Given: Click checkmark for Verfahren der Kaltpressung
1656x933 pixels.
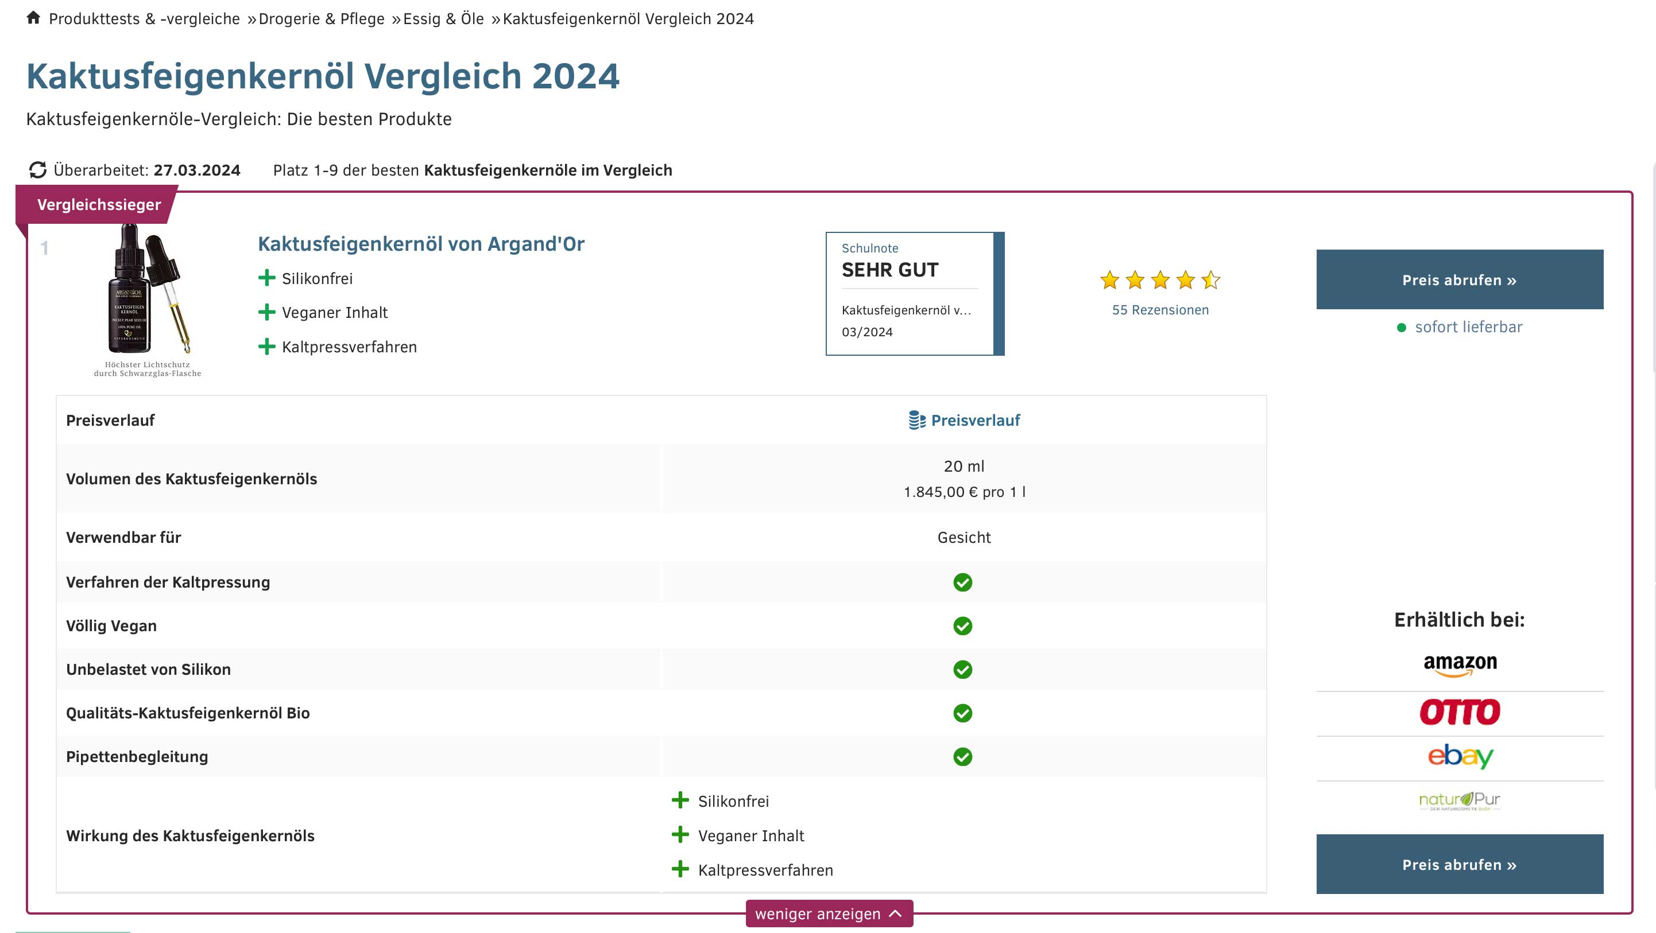Looking at the screenshot, I should click(x=962, y=582).
